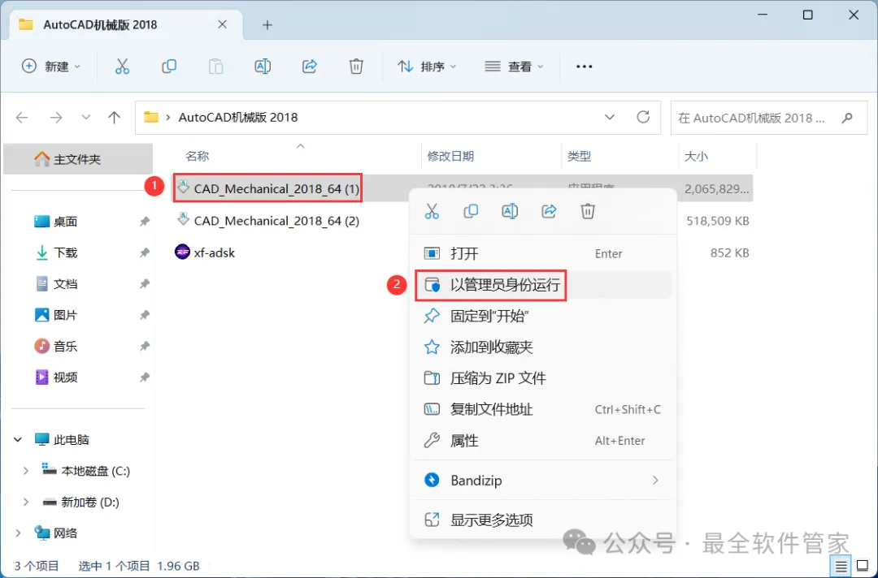Unpin 视频 with its pin icon
The image size is (878, 578).
coord(144,377)
